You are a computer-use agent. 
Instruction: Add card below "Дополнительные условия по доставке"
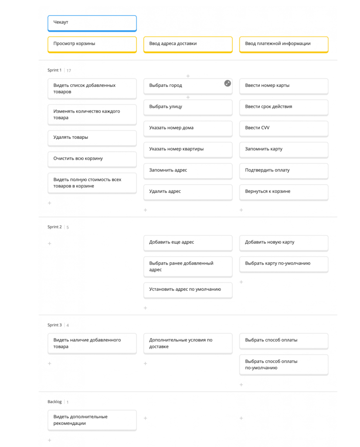coord(146,363)
